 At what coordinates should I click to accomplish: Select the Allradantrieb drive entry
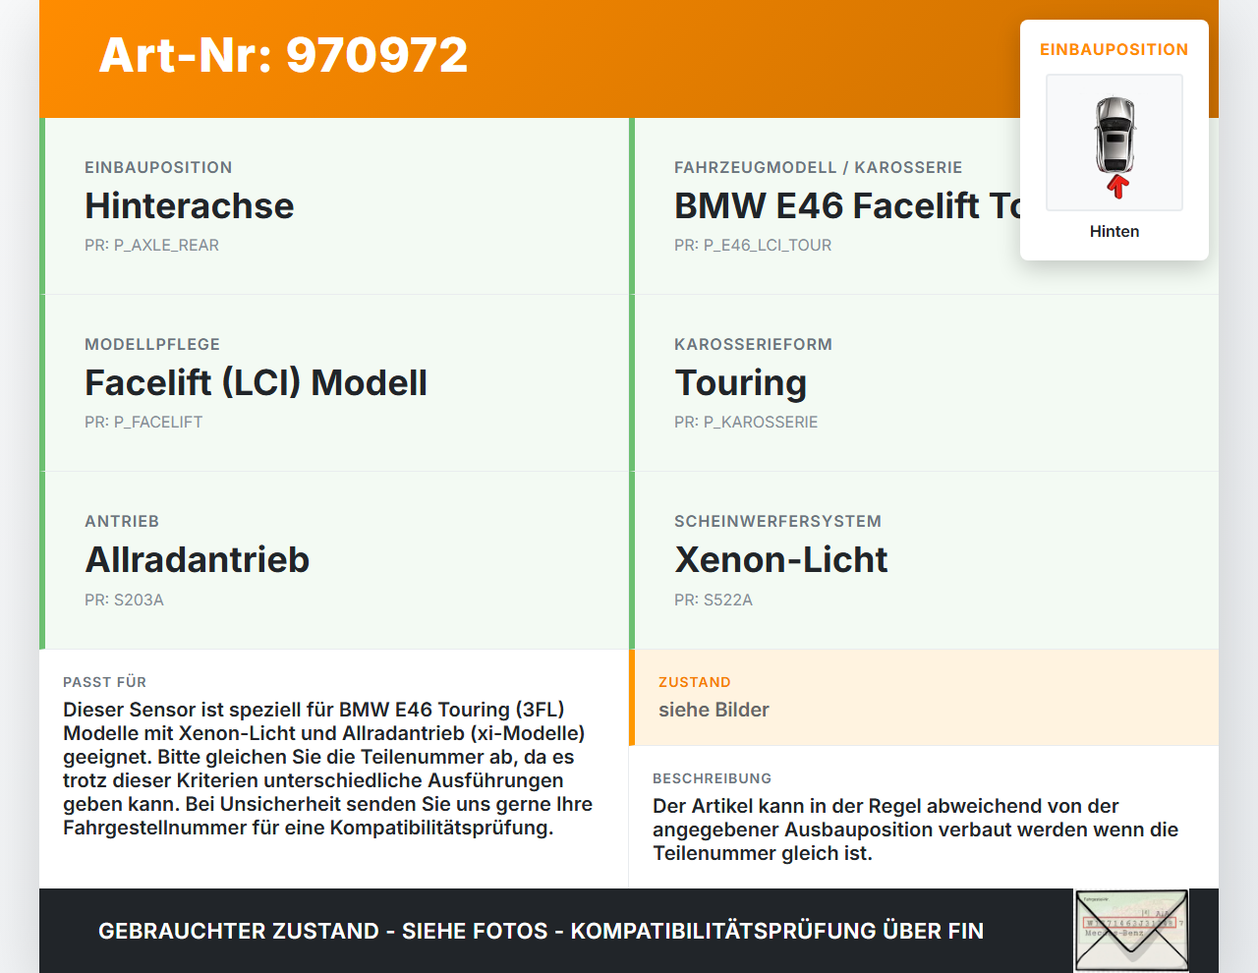198,559
